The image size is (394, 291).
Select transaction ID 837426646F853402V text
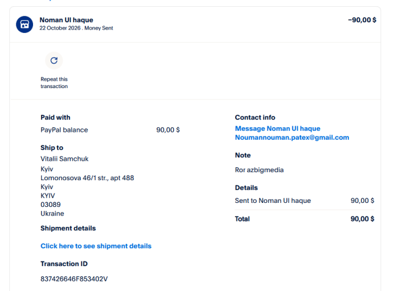point(74,279)
